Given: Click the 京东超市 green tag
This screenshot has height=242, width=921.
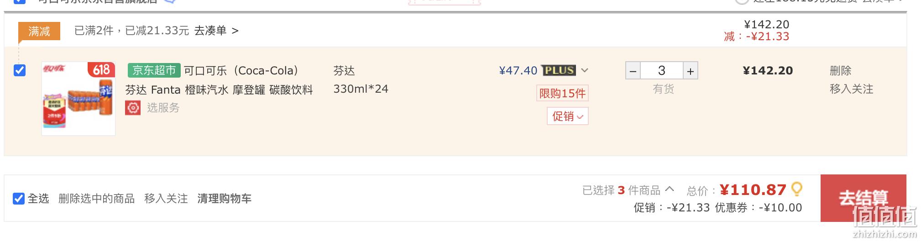Looking at the screenshot, I should [154, 70].
